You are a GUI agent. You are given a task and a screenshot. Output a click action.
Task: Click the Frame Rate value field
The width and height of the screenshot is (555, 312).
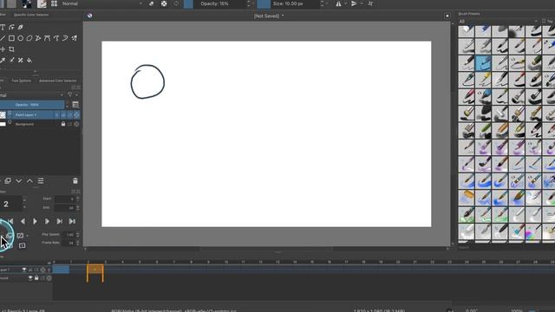68,243
